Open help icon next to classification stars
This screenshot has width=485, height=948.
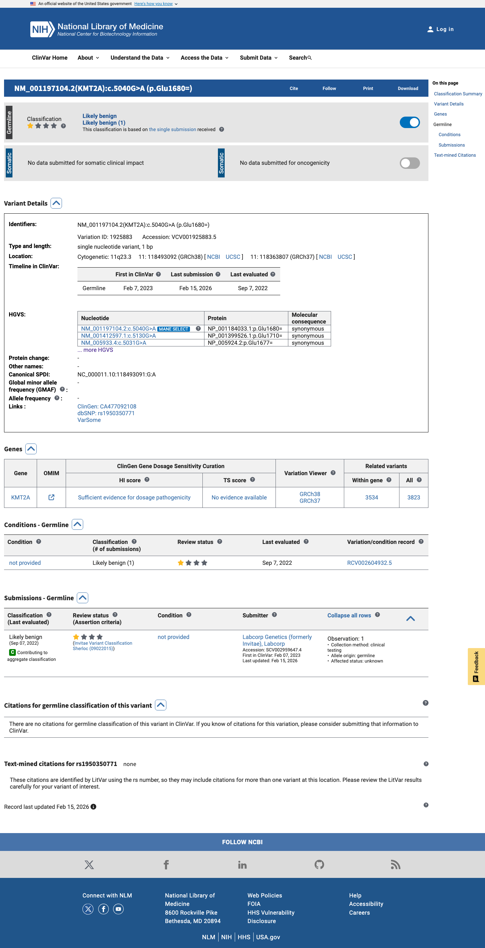(x=63, y=126)
